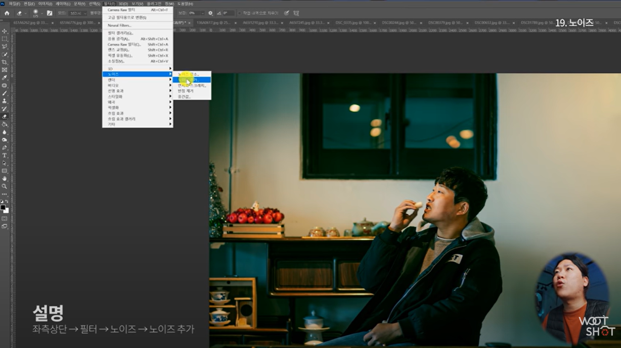Select the Clone Stamp tool
Image resolution: width=621 pixels, height=348 pixels.
tap(5, 101)
